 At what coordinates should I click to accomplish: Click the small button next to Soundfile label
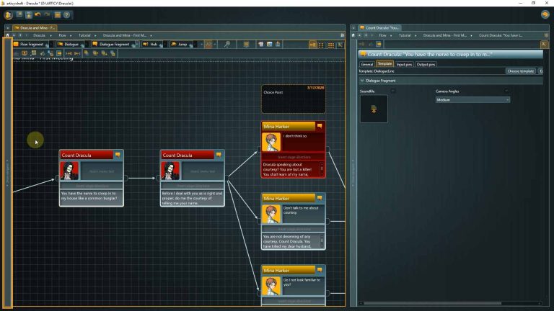pyautogui.click(x=392, y=91)
